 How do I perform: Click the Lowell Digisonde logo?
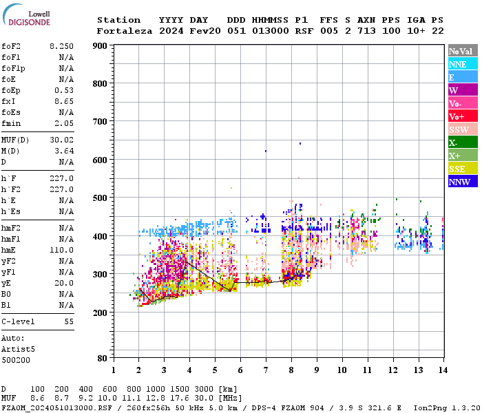pyautogui.click(x=26, y=15)
